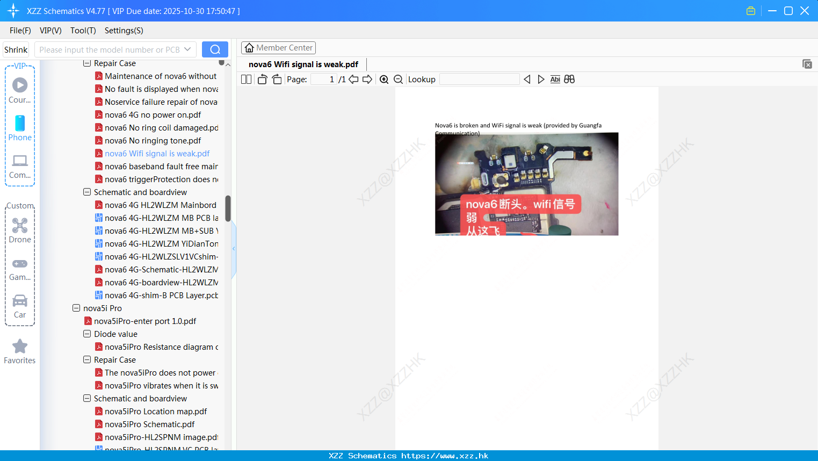Go to next page arrow
This screenshot has width=818, height=461.
pyautogui.click(x=367, y=80)
